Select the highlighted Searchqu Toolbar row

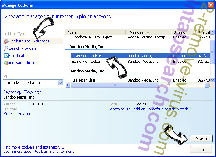point(140,56)
